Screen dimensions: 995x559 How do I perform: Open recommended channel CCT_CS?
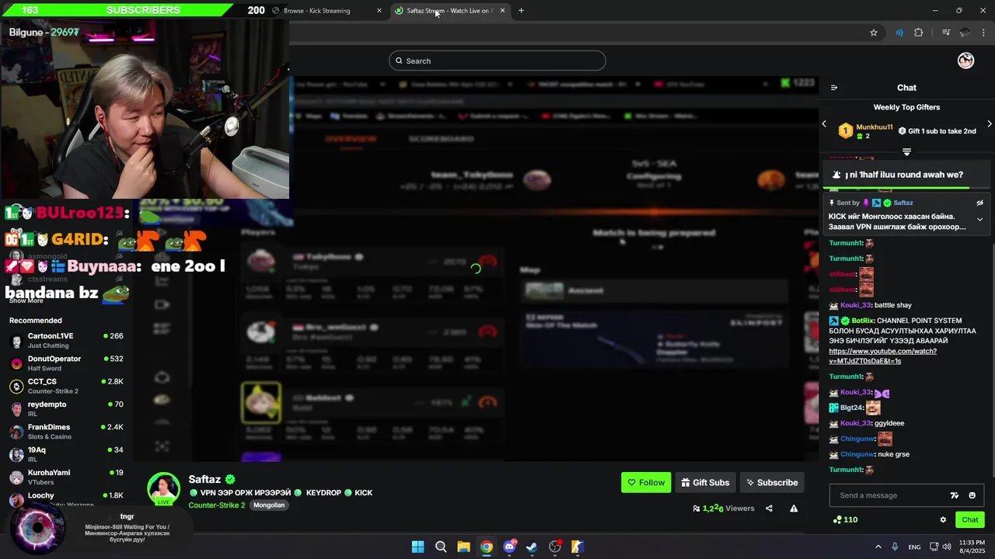point(67,386)
